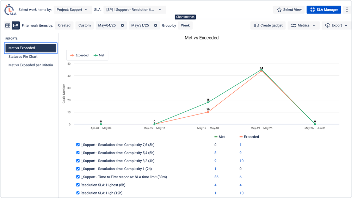Click the 44 data point on chart
352x198 pixels.
(261, 70)
